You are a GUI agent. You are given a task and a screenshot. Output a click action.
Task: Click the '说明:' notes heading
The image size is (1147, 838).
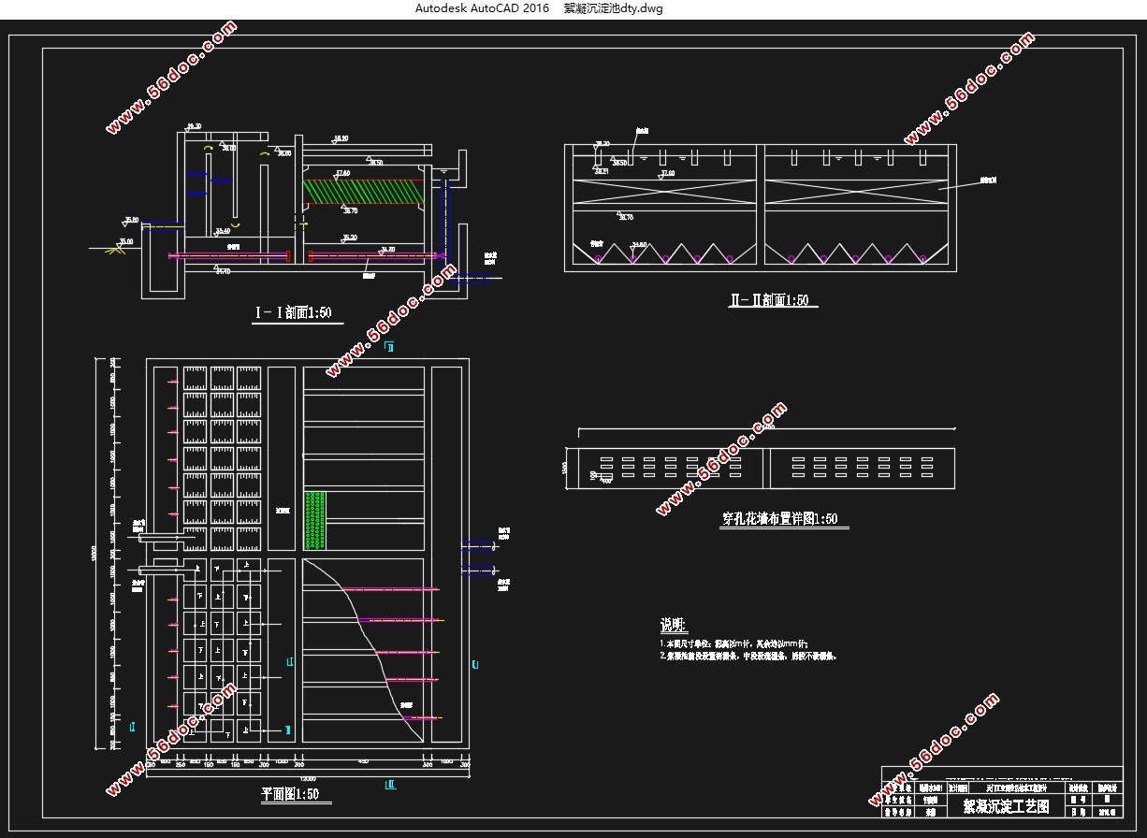pos(674,624)
